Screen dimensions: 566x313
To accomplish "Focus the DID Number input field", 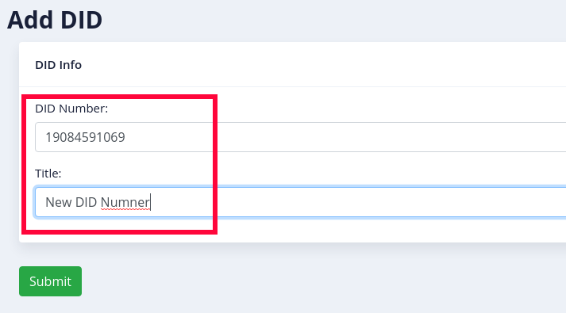I will point(300,137).
